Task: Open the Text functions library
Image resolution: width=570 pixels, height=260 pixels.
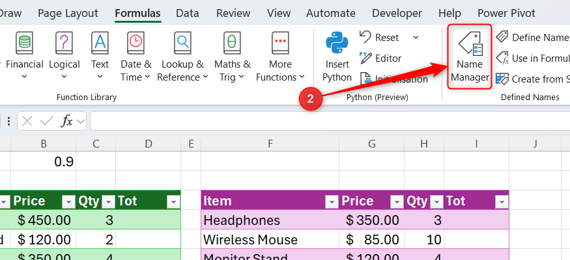Action: (x=100, y=56)
